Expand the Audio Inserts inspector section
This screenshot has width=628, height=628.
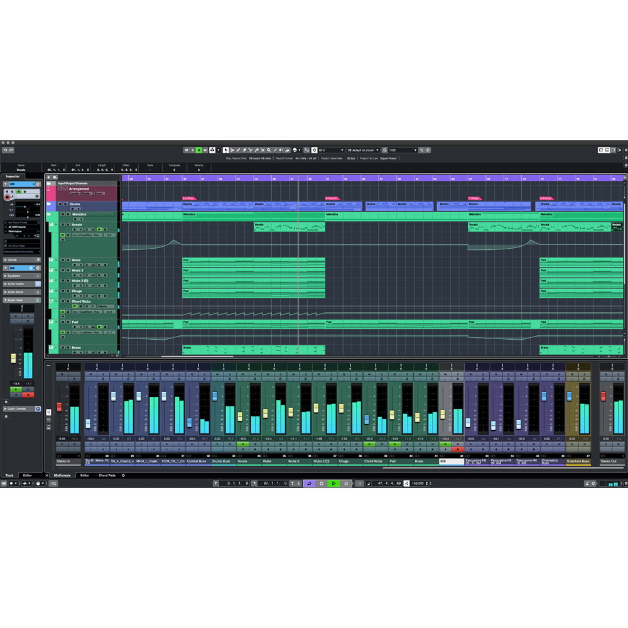point(21,284)
